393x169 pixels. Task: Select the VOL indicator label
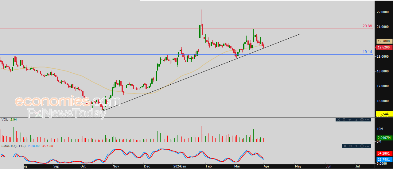click(4, 119)
